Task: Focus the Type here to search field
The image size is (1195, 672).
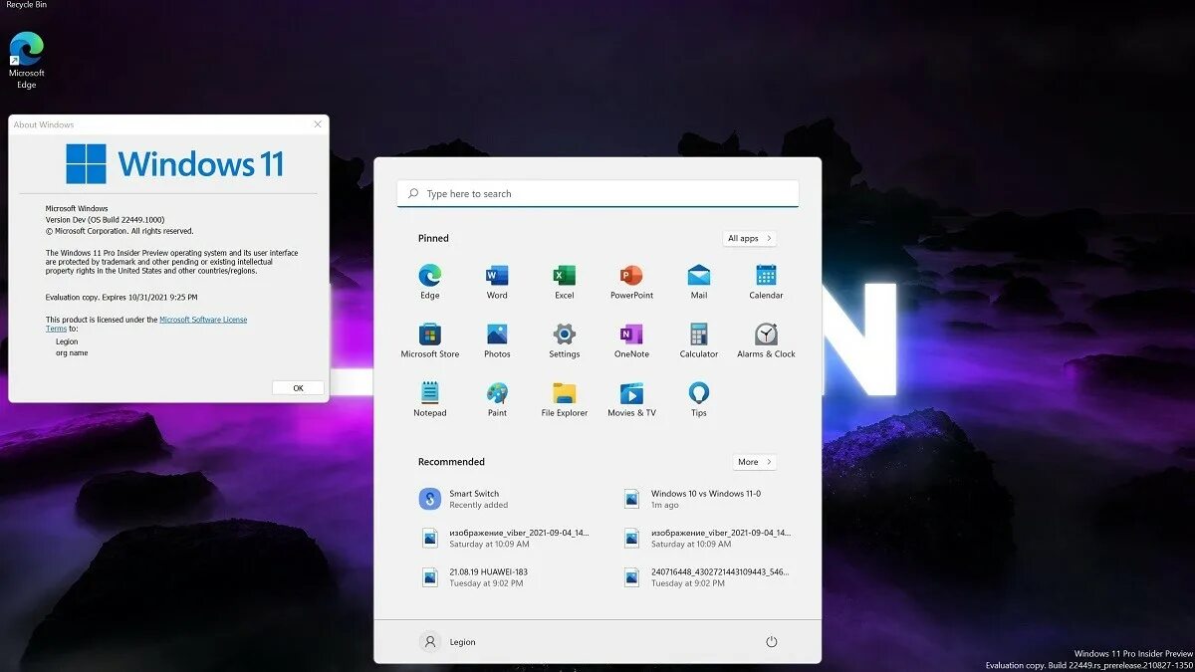Action: (x=597, y=193)
